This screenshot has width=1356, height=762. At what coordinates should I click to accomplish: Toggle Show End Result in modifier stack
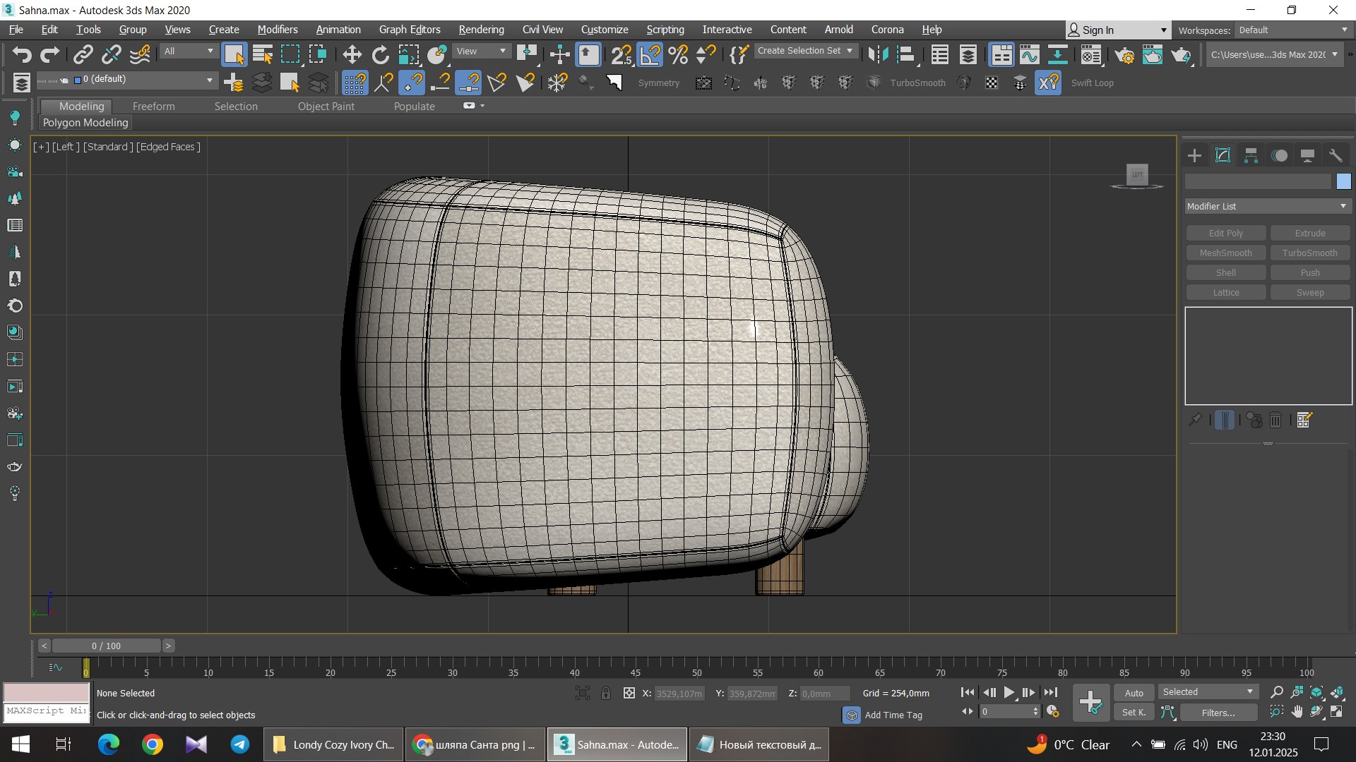coord(1225,421)
